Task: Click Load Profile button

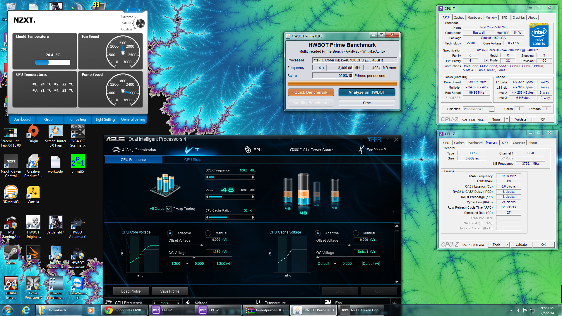Action: [x=131, y=291]
